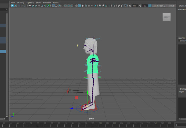Click the bookmark icon in viewport toolbar
Screen dimensions: 186x128
point(39,6)
